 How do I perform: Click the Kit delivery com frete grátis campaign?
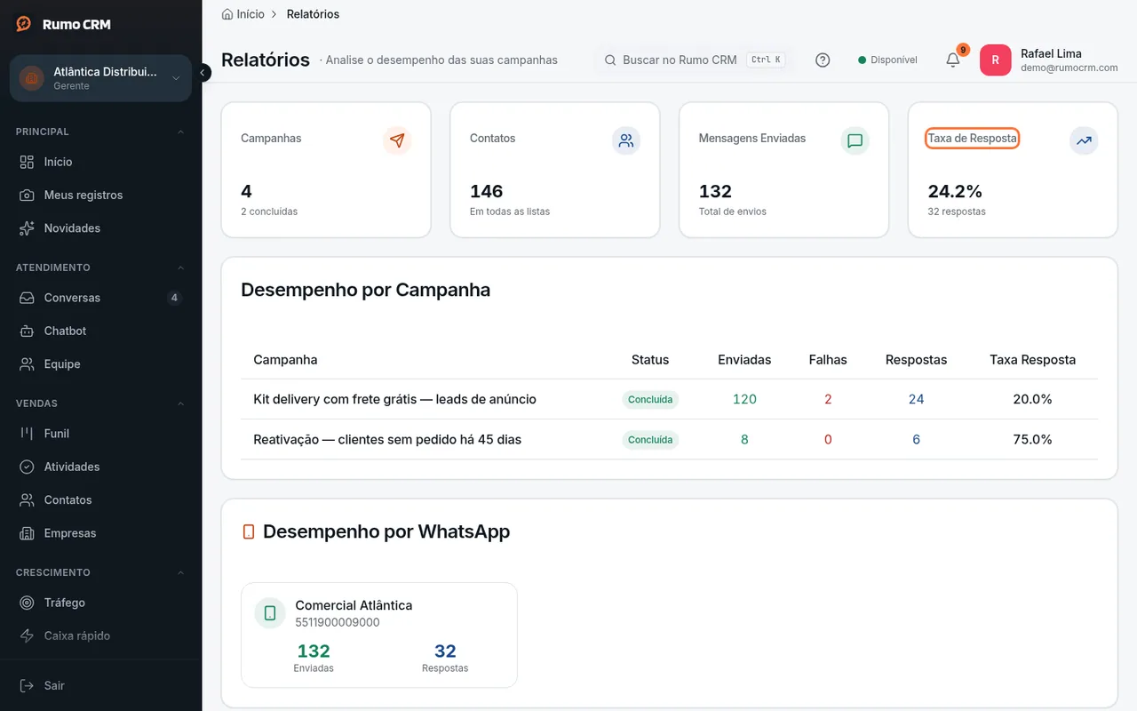coord(394,399)
